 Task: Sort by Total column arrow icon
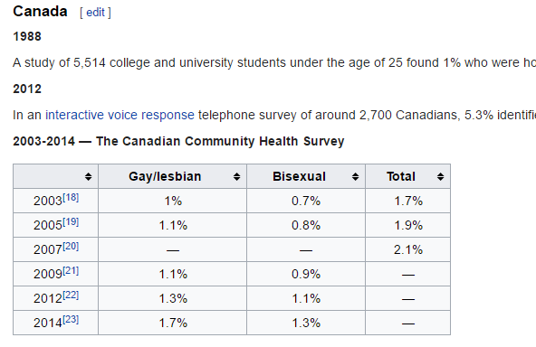(440, 176)
